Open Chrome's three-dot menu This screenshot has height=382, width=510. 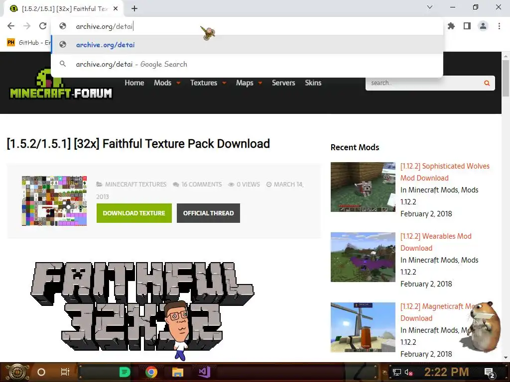click(499, 26)
